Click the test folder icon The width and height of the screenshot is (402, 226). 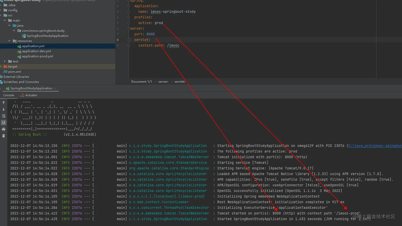pyautogui.click(x=10, y=61)
